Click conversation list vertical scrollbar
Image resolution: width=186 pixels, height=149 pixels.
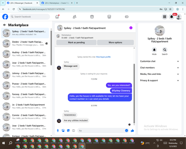click(x=51, y=48)
